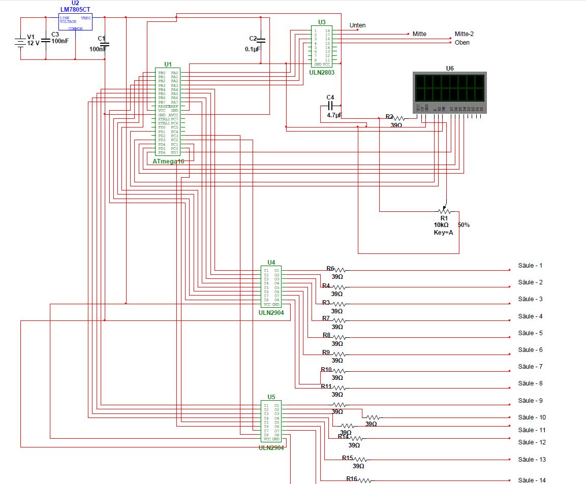Image resolution: width=586 pixels, height=484 pixels.
Task: Select the C3 capacitor symbol
Action: [46, 40]
